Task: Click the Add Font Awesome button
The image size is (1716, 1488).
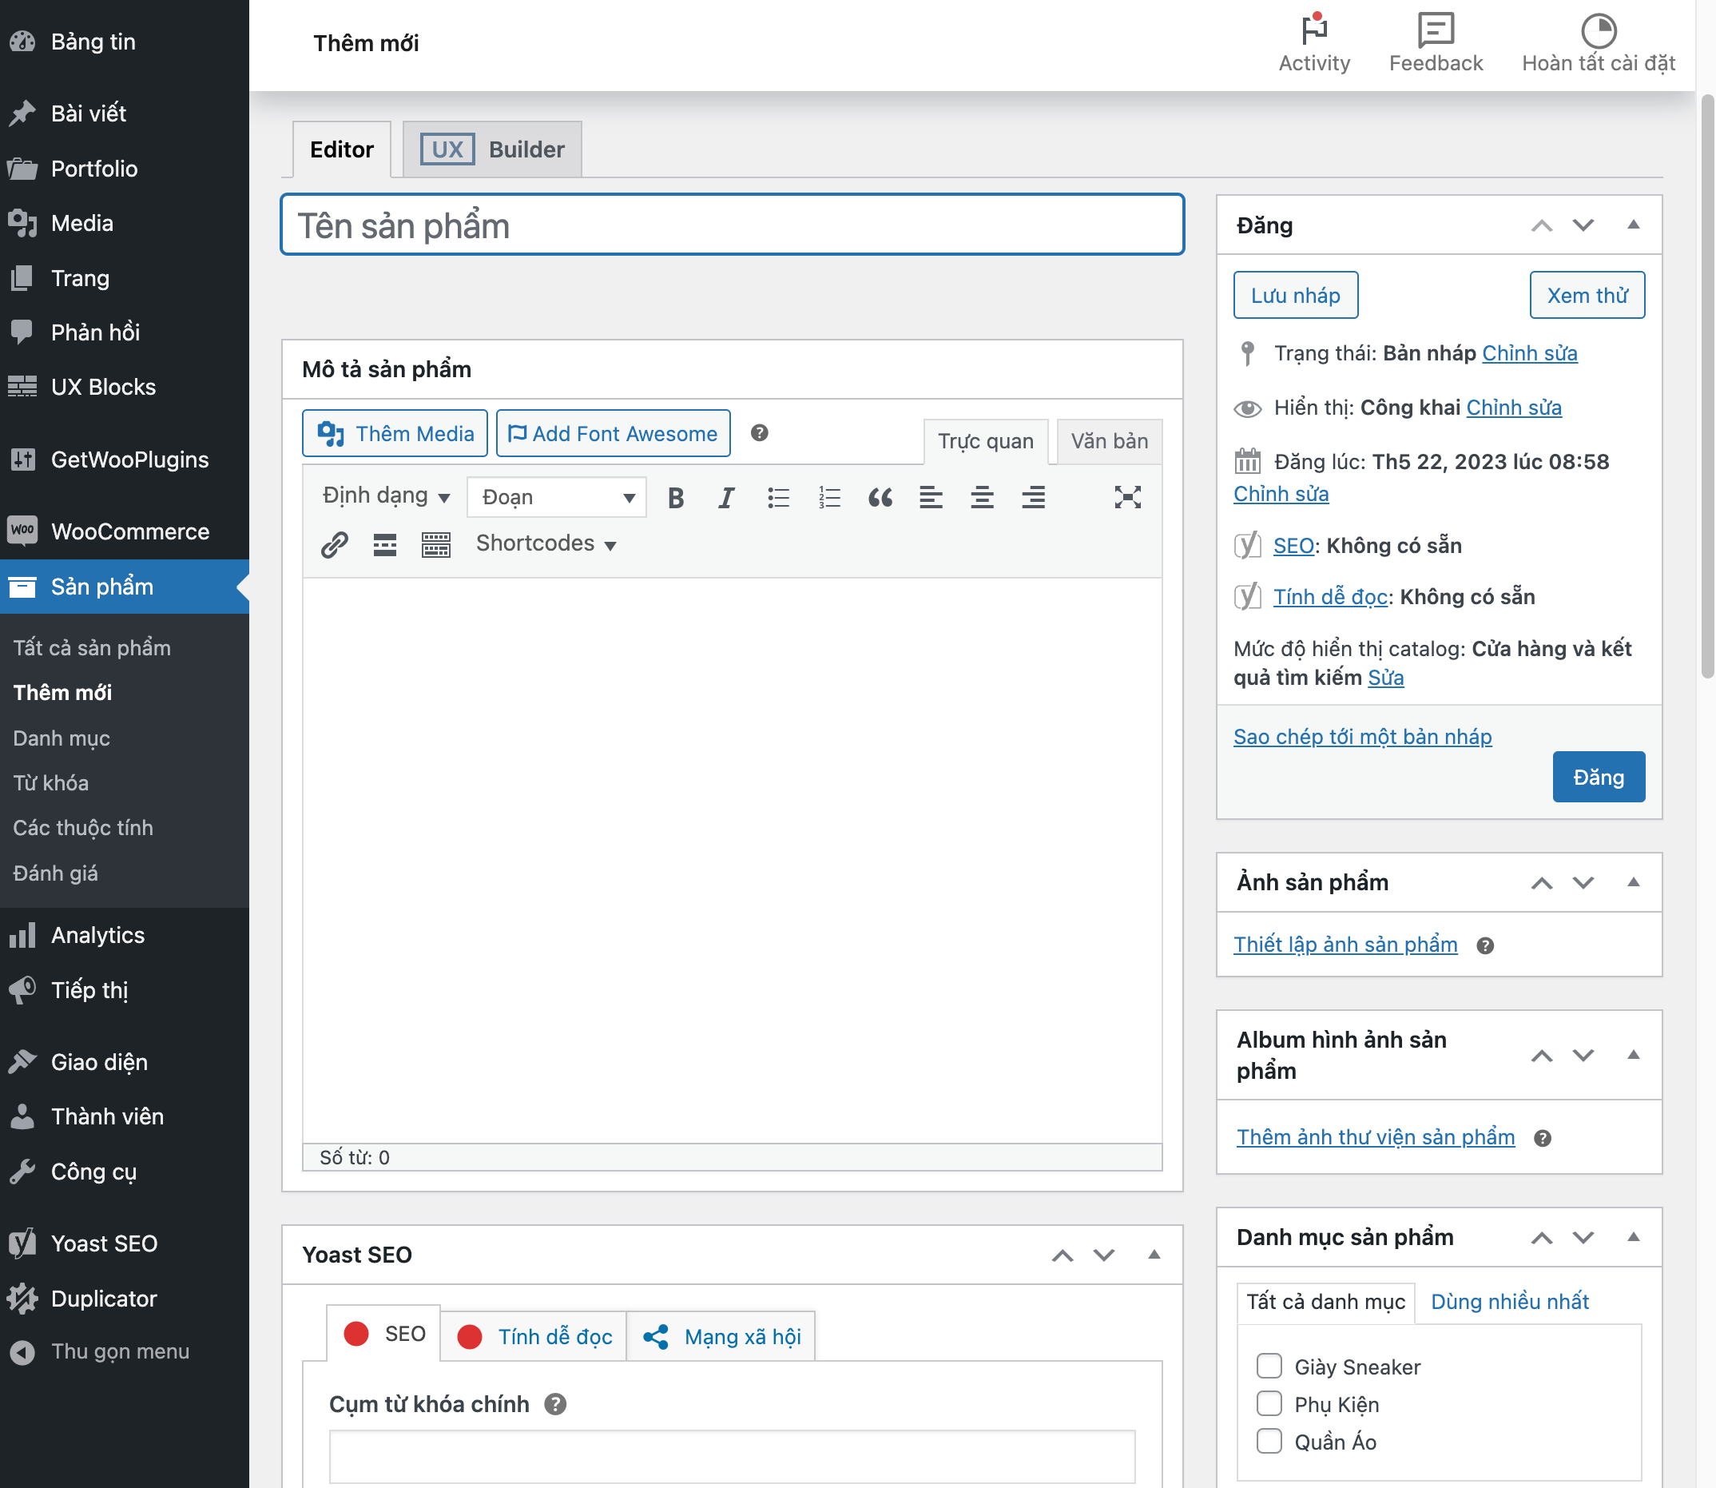Action: (613, 433)
